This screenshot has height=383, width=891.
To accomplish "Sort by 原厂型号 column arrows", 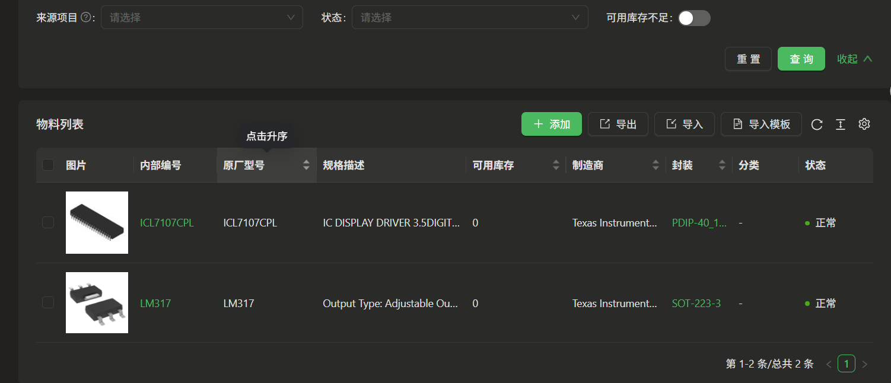I will (306, 165).
